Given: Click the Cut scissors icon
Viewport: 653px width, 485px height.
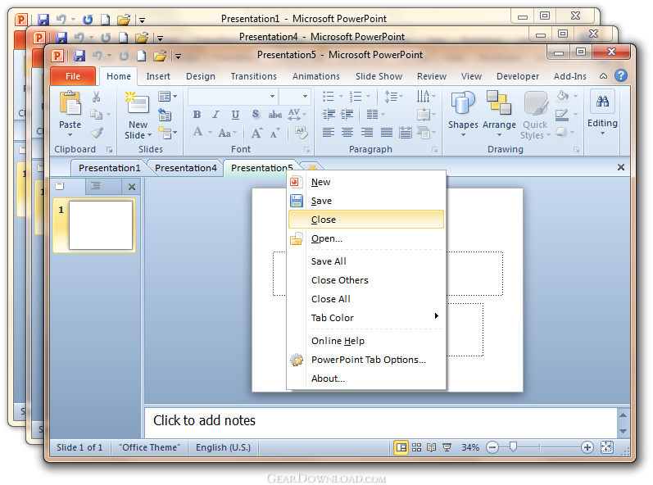Looking at the screenshot, I should click(x=96, y=97).
